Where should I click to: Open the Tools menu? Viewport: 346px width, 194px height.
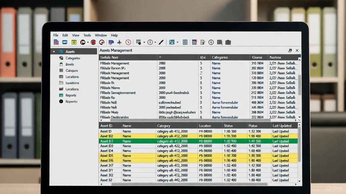click(87, 35)
